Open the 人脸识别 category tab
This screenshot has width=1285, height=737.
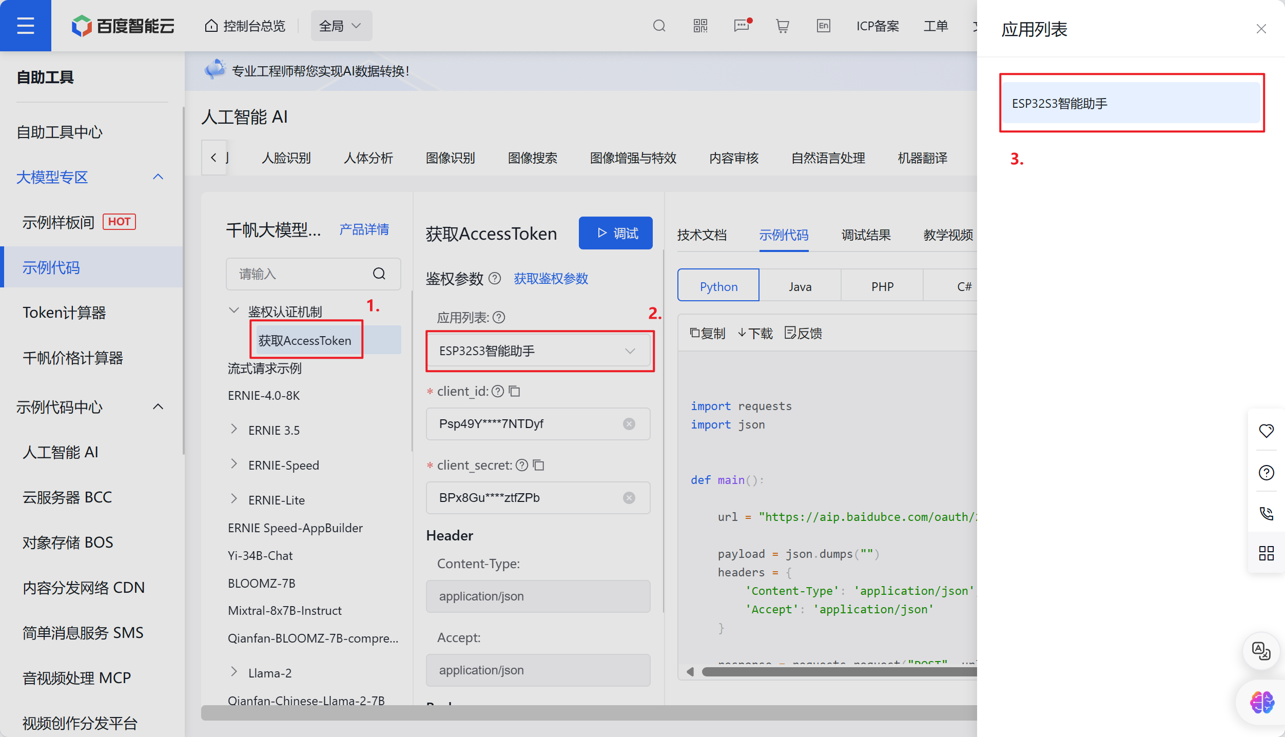(286, 158)
